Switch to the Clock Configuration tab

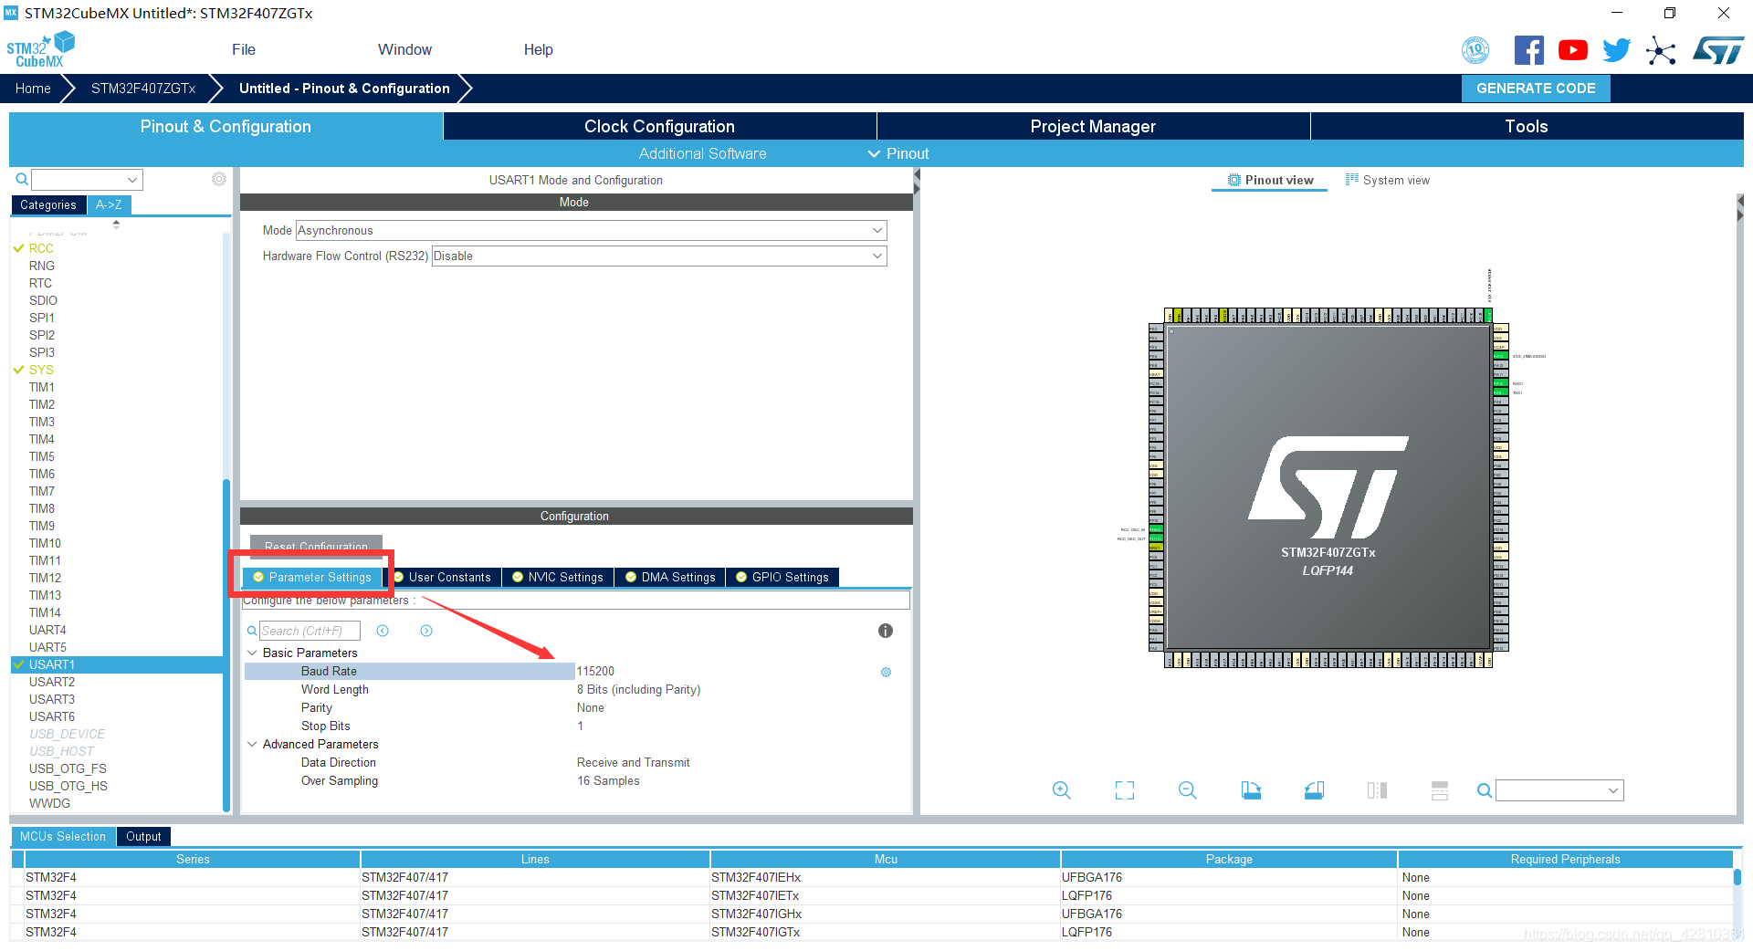[x=659, y=126]
